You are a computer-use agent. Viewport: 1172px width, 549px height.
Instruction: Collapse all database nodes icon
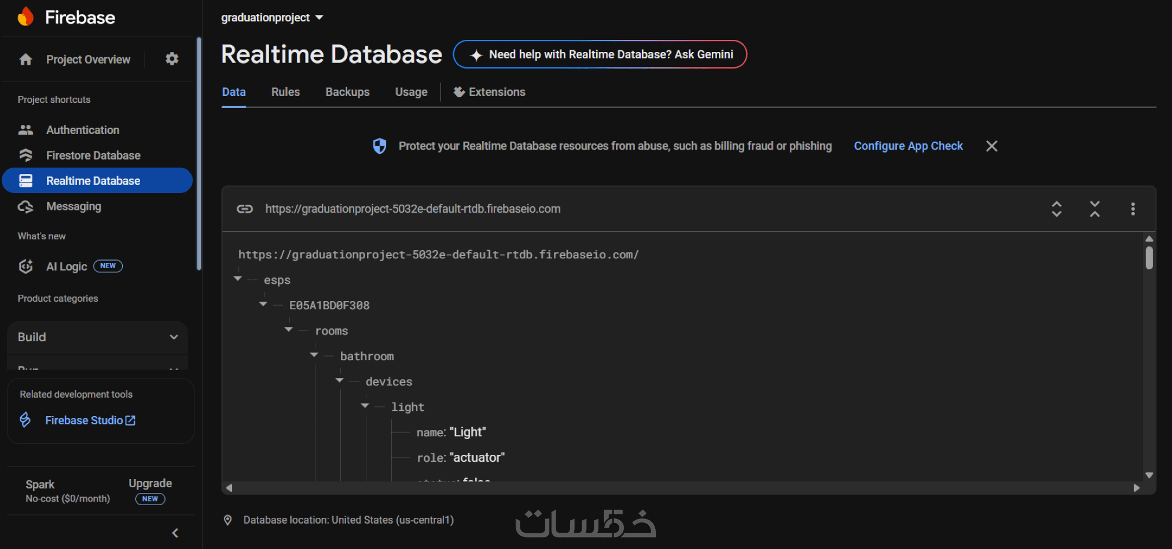point(1094,209)
